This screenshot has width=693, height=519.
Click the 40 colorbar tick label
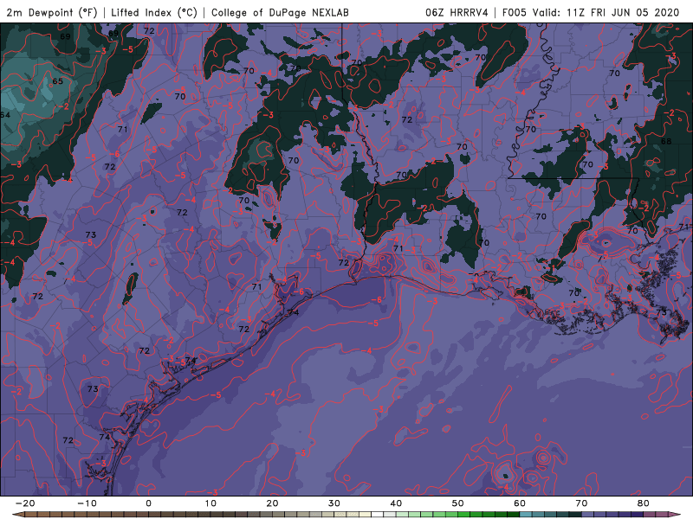click(x=396, y=503)
